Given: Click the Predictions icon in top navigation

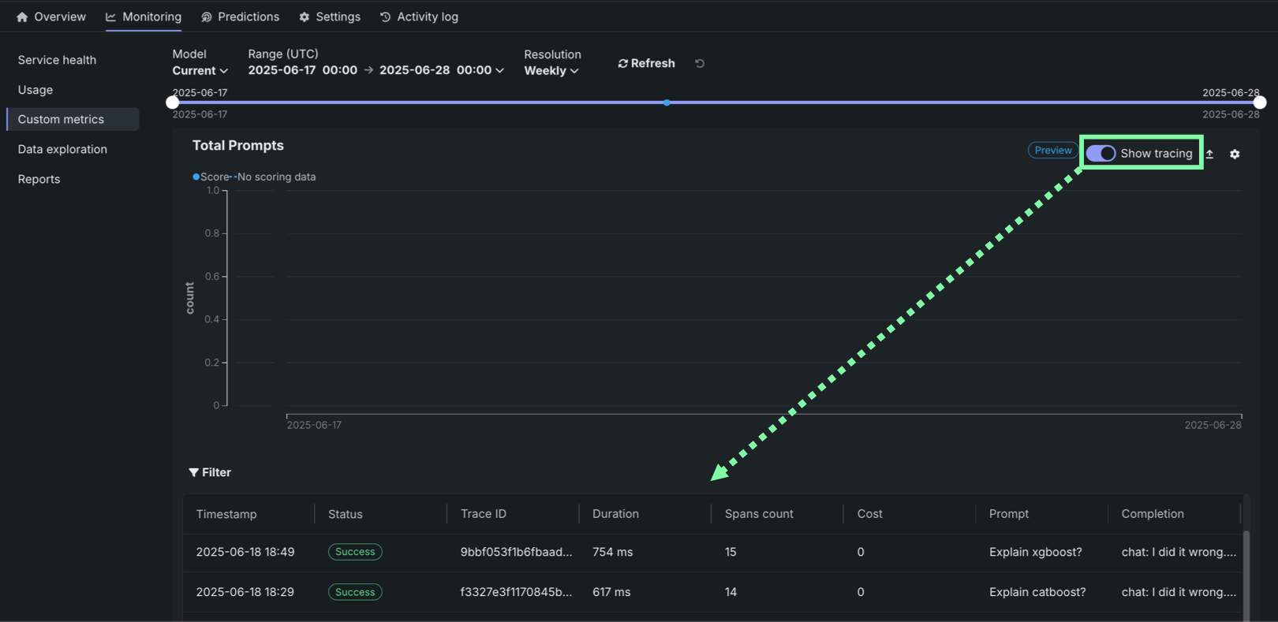Looking at the screenshot, I should pos(207,17).
